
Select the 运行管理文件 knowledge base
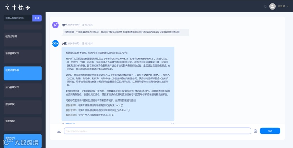pos(23,90)
